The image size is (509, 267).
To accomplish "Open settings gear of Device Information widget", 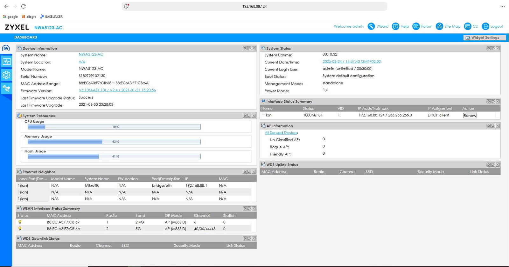I will click(x=245, y=48).
